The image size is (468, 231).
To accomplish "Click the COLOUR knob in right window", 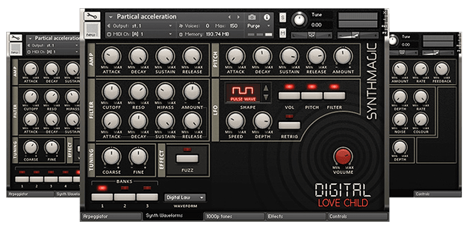I will (421, 120).
